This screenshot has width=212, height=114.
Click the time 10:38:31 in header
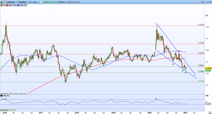[x=61, y=2]
